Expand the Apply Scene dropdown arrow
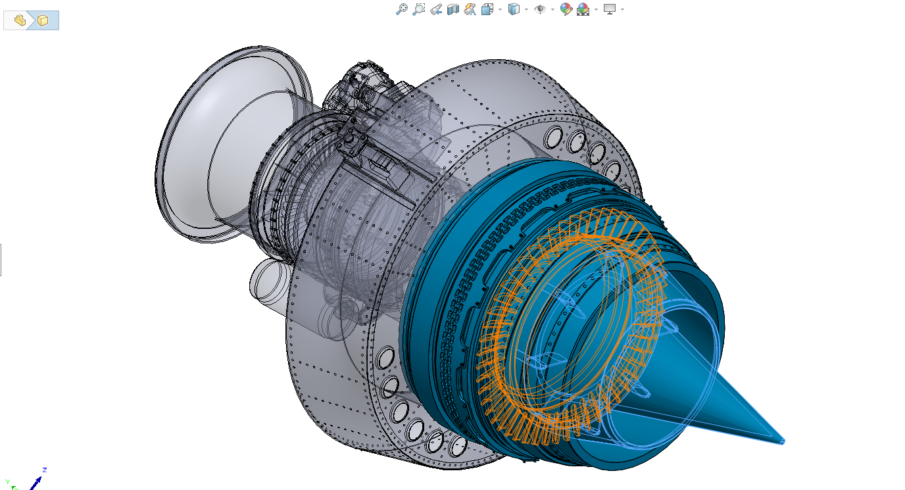 pyautogui.click(x=597, y=9)
